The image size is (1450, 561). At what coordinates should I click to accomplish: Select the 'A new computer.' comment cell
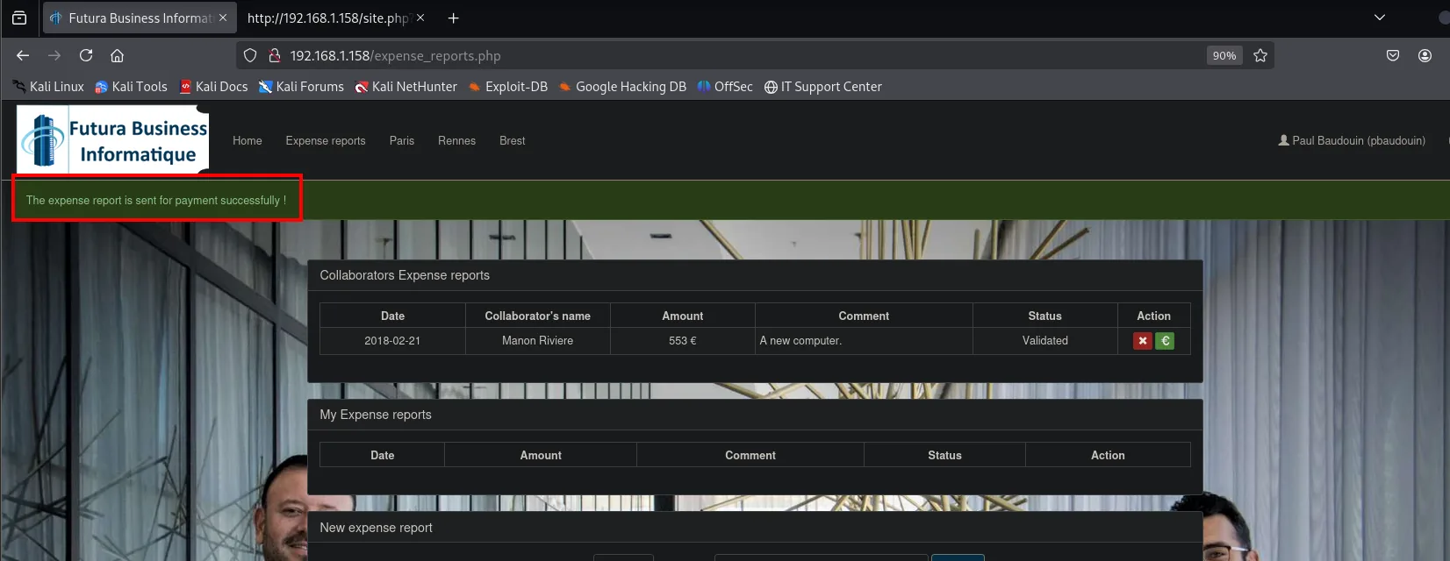tap(864, 341)
